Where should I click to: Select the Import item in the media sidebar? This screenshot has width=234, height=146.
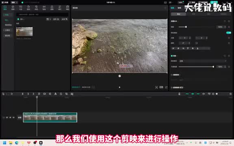click(x=7, y=20)
